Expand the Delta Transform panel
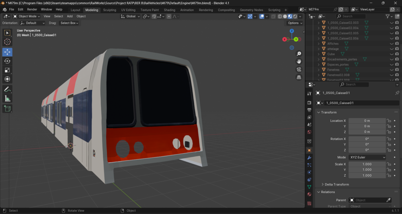The height and width of the screenshot is (214, 402). click(x=336, y=184)
